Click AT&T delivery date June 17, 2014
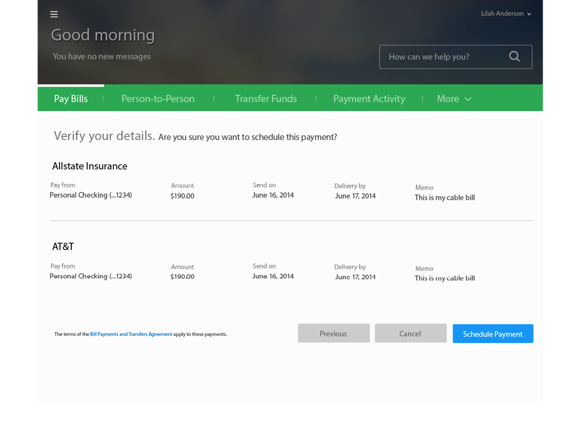Viewport: 580px width, 435px height. click(x=355, y=276)
